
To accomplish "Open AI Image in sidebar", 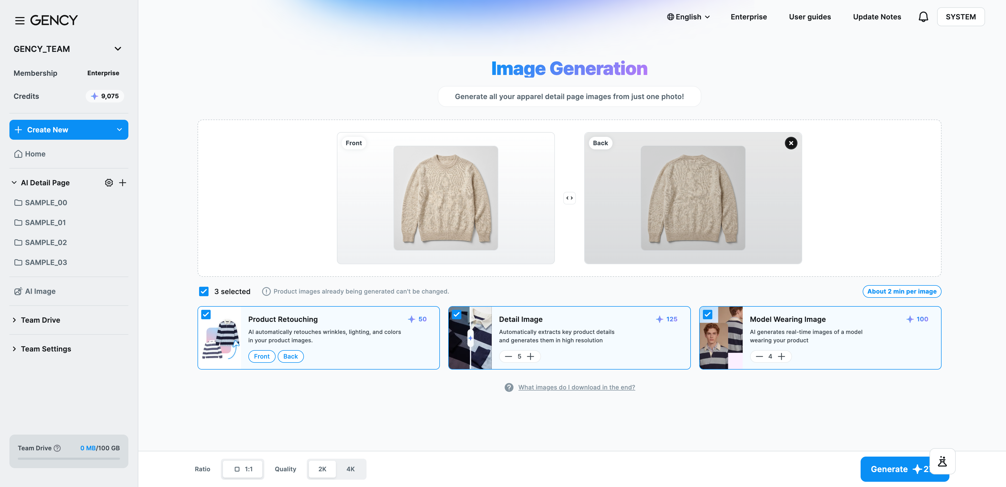I will 35,291.
